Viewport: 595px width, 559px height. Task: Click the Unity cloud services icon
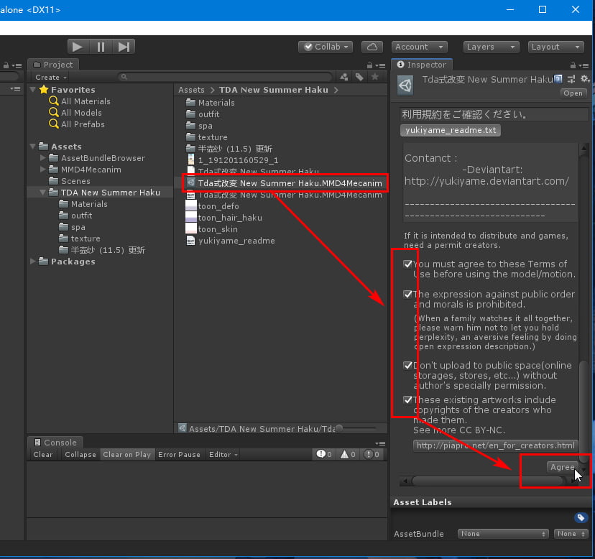(x=372, y=46)
